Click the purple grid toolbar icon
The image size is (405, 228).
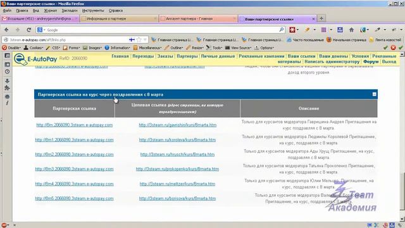(x=323, y=30)
